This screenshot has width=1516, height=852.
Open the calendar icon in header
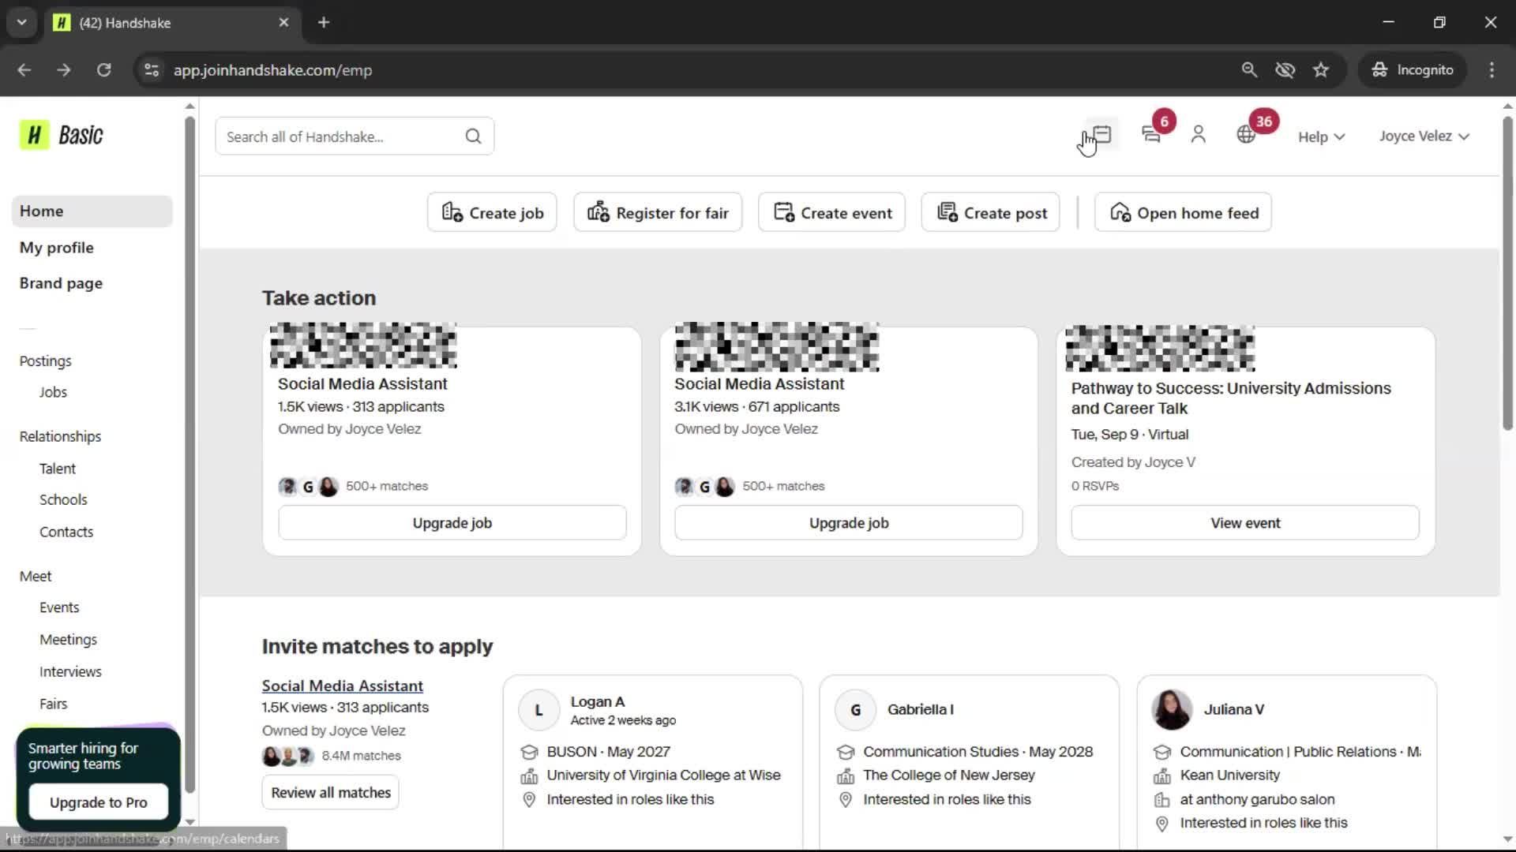[1102, 135]
